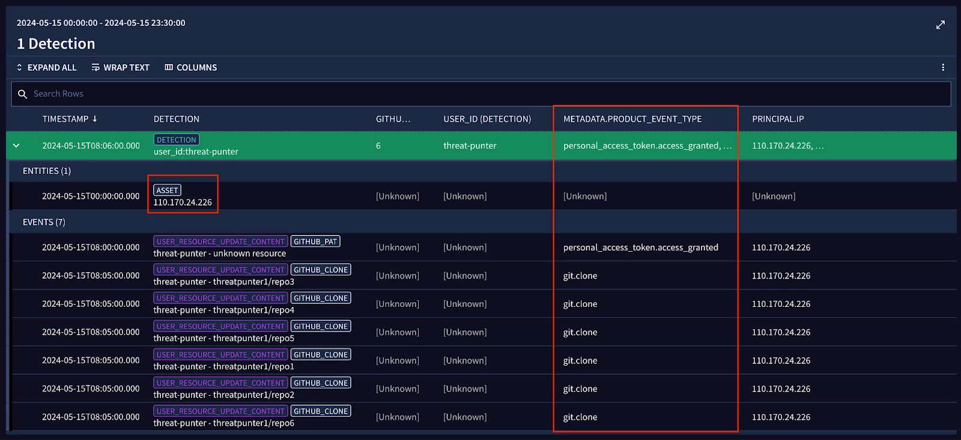The height and width of the screenshot is (440, 961).
Task: Click 'threat-punter - threatpunter1/repo4' text
Action: point(224,310)
